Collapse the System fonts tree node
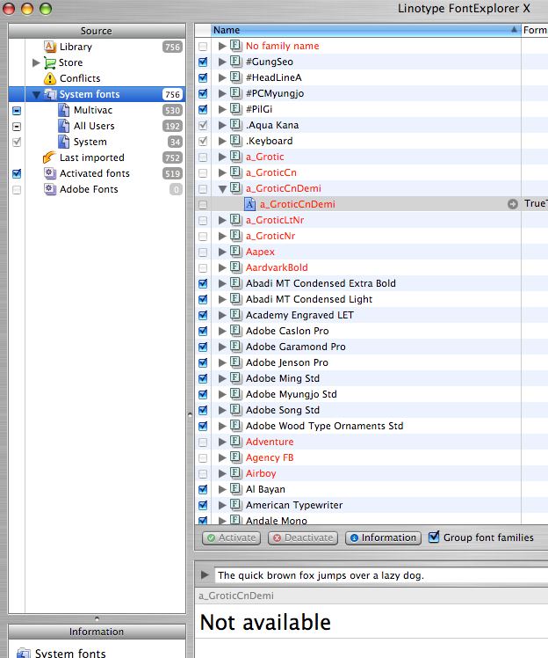Viewport: 548px width, 658px height. point(37,95)
